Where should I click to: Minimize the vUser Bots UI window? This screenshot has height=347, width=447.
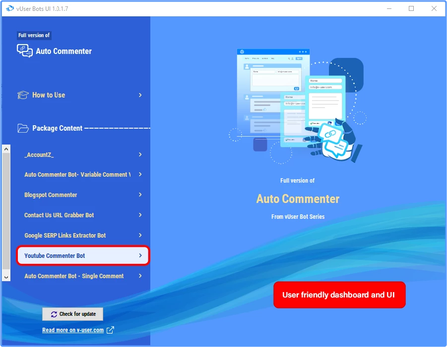click(389, 8)
